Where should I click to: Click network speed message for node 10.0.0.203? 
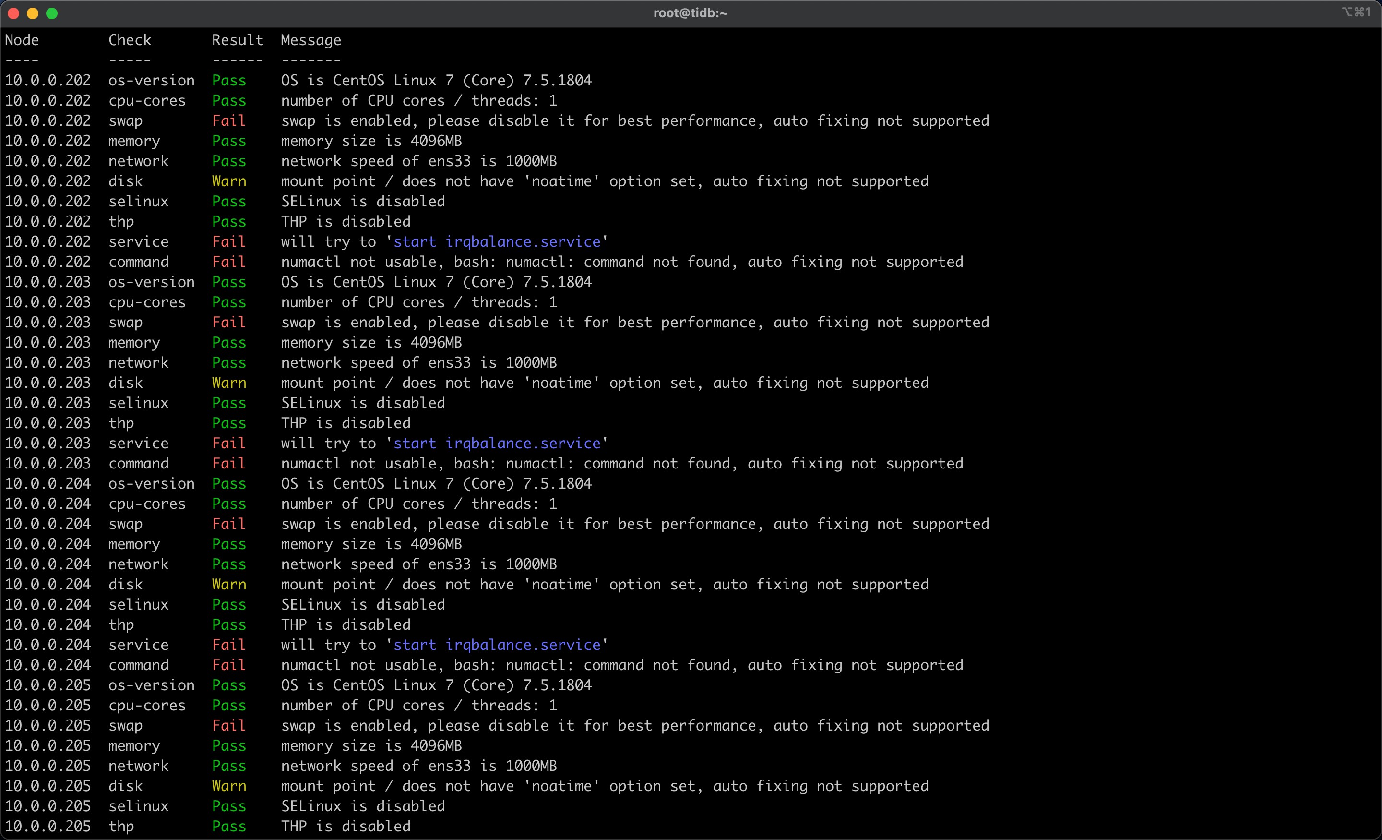[x=419, y=363]
